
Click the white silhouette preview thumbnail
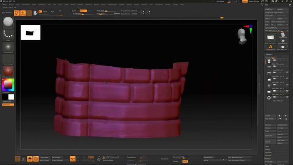coord(31,33)
